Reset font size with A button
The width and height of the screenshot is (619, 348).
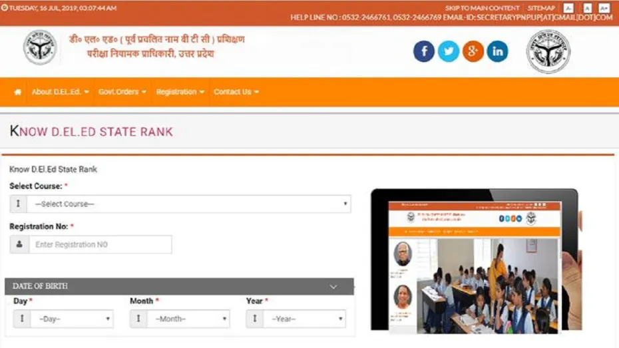(x=588, y=8)
